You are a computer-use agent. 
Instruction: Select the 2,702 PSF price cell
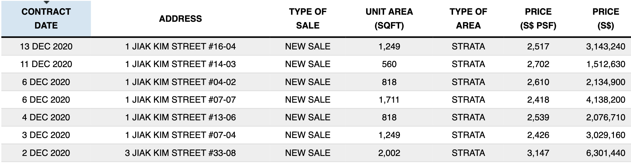538,64
